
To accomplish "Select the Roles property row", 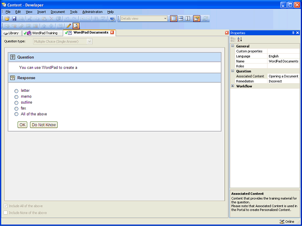I will pyautogui.click(x=267, y=66).
